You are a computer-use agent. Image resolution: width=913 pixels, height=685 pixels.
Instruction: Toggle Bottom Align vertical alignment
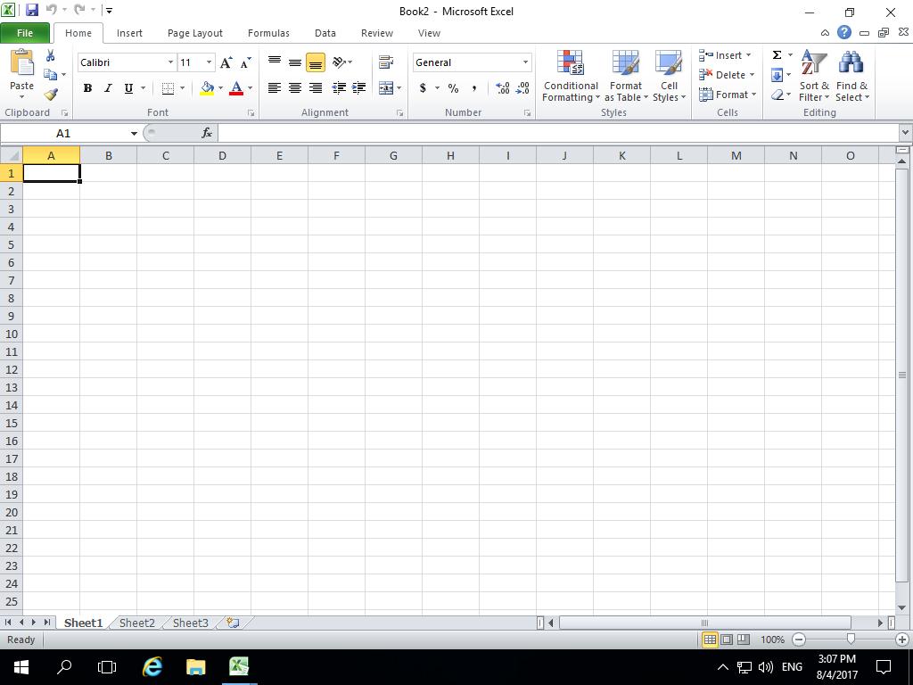coord(316,62)
